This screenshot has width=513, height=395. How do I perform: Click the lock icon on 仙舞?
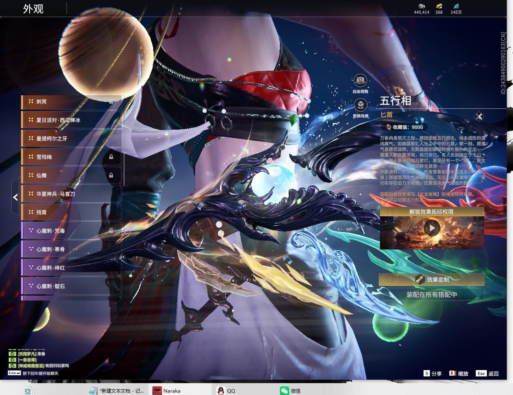click(x=111, y=175)
